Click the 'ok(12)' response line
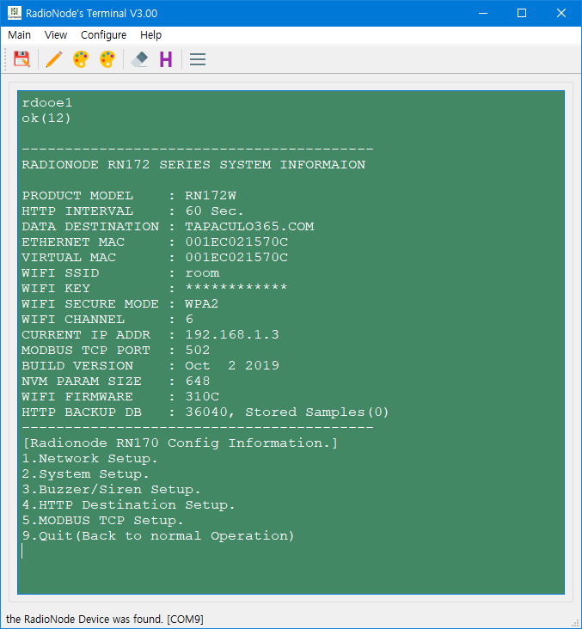This screenshot has height=629, width=582. [x=46, y=119]
